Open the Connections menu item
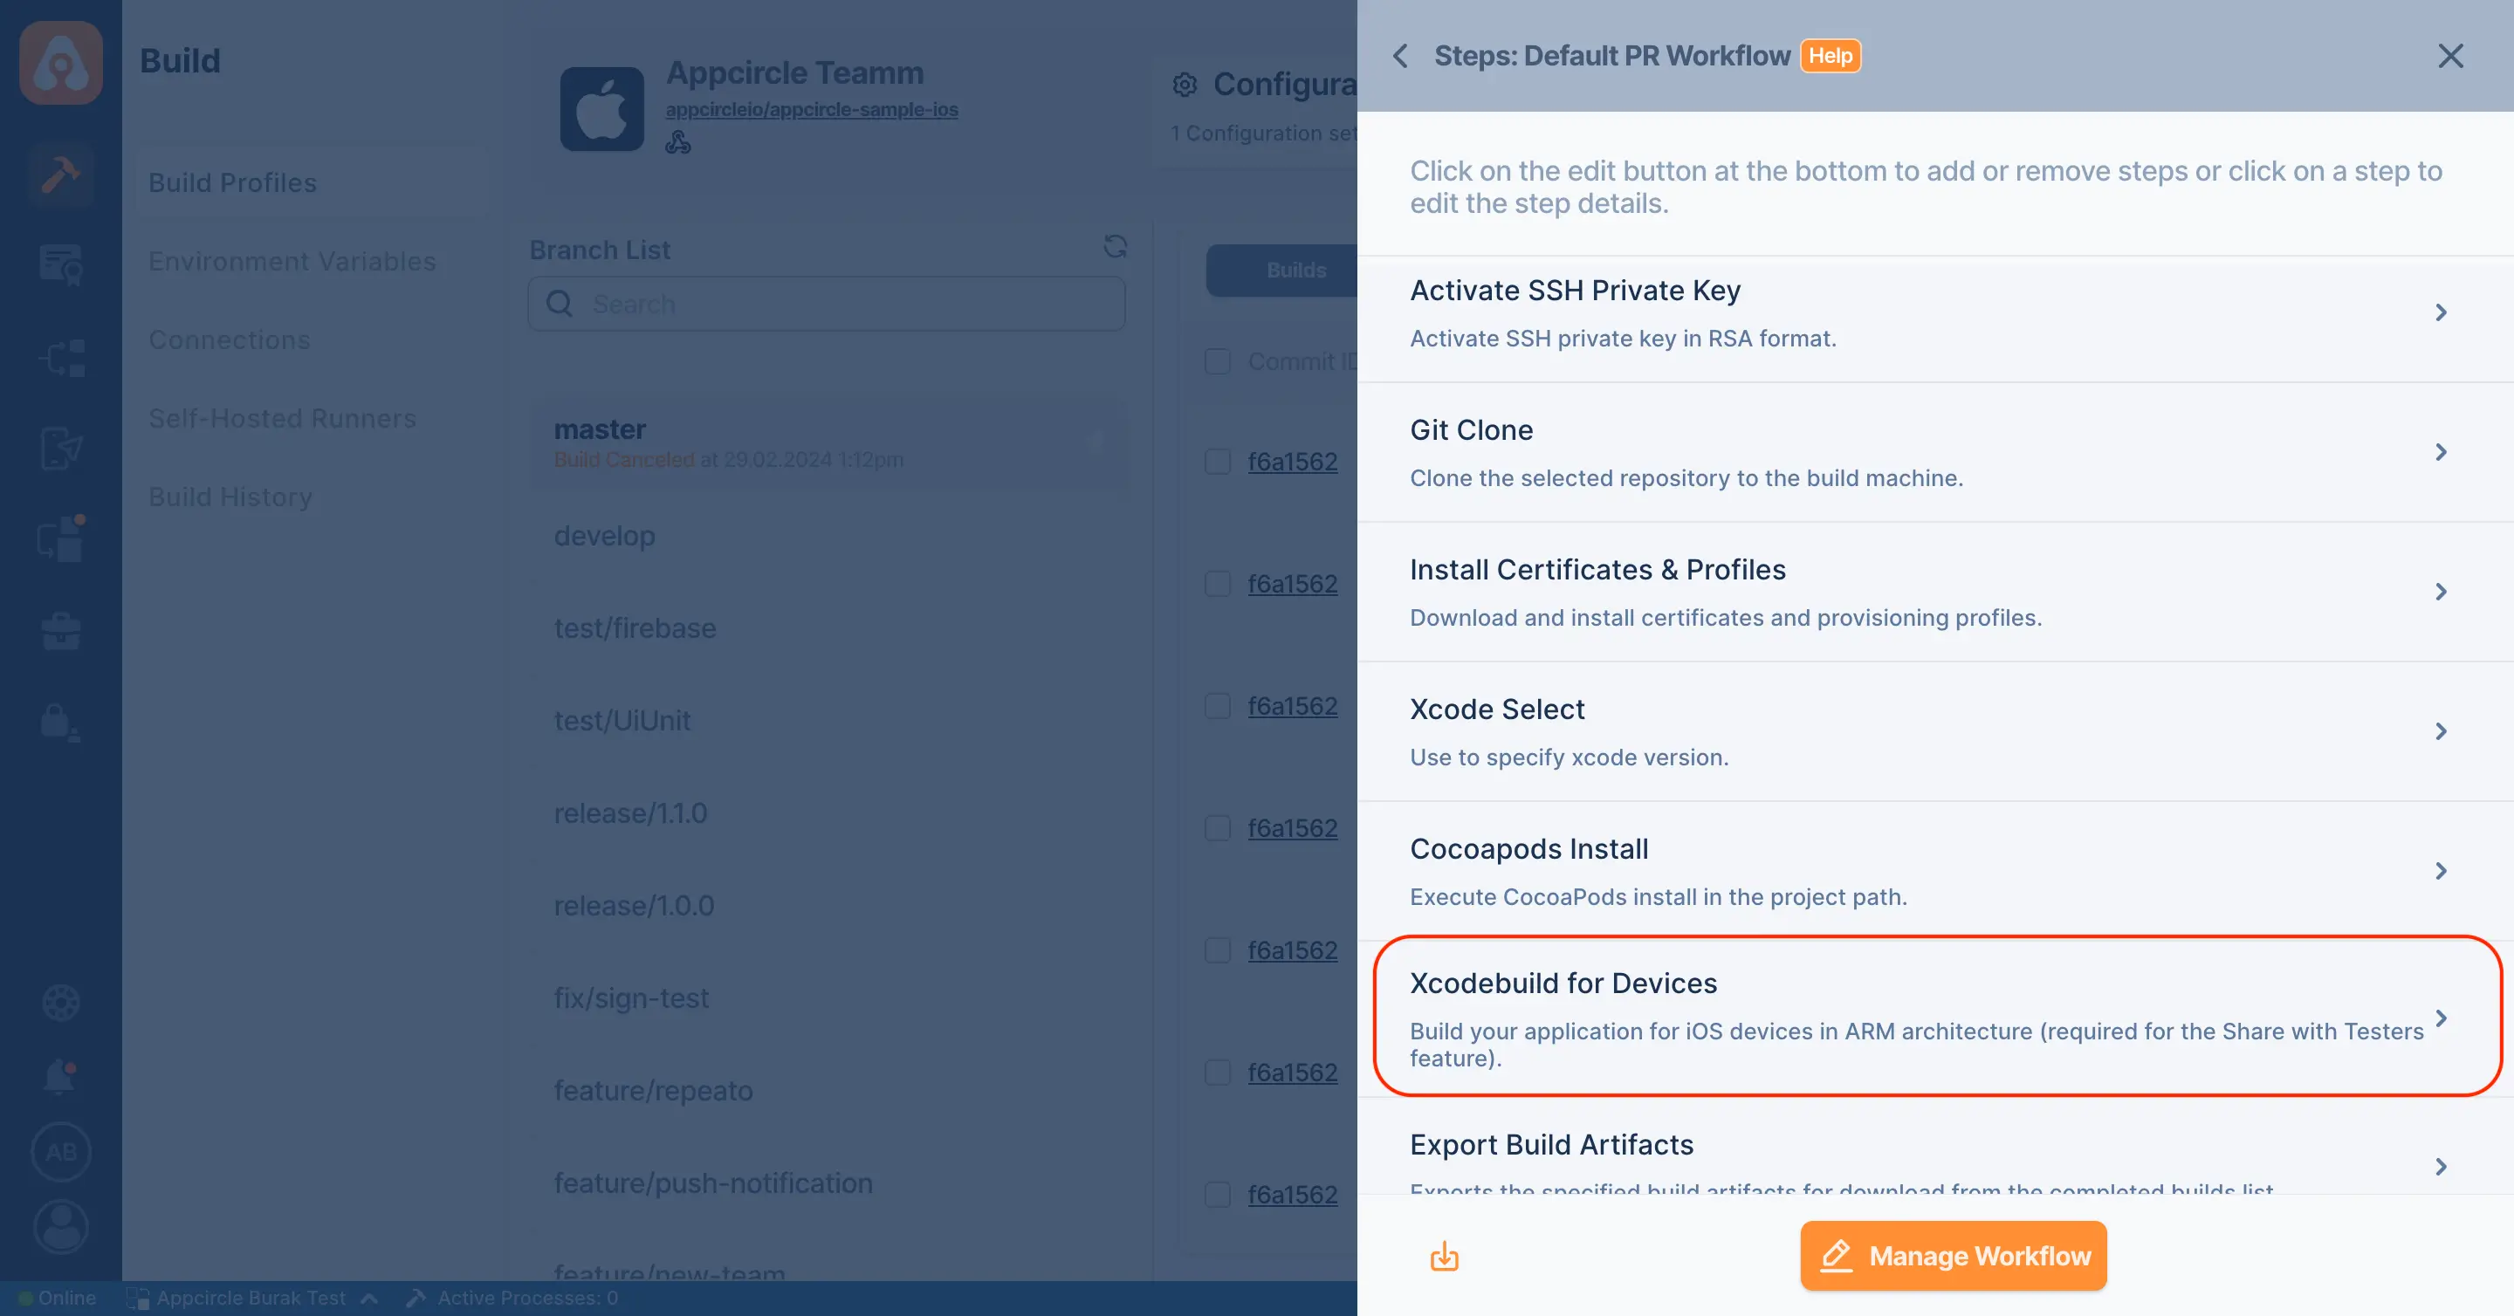 (230, 339)
